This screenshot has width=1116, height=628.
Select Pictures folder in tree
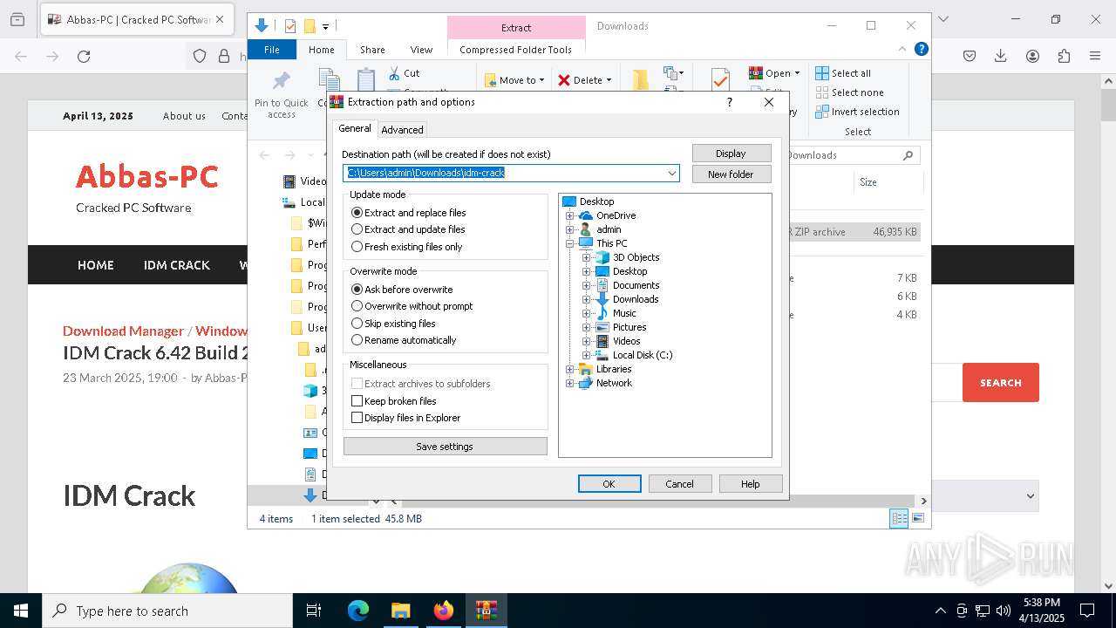629,327
